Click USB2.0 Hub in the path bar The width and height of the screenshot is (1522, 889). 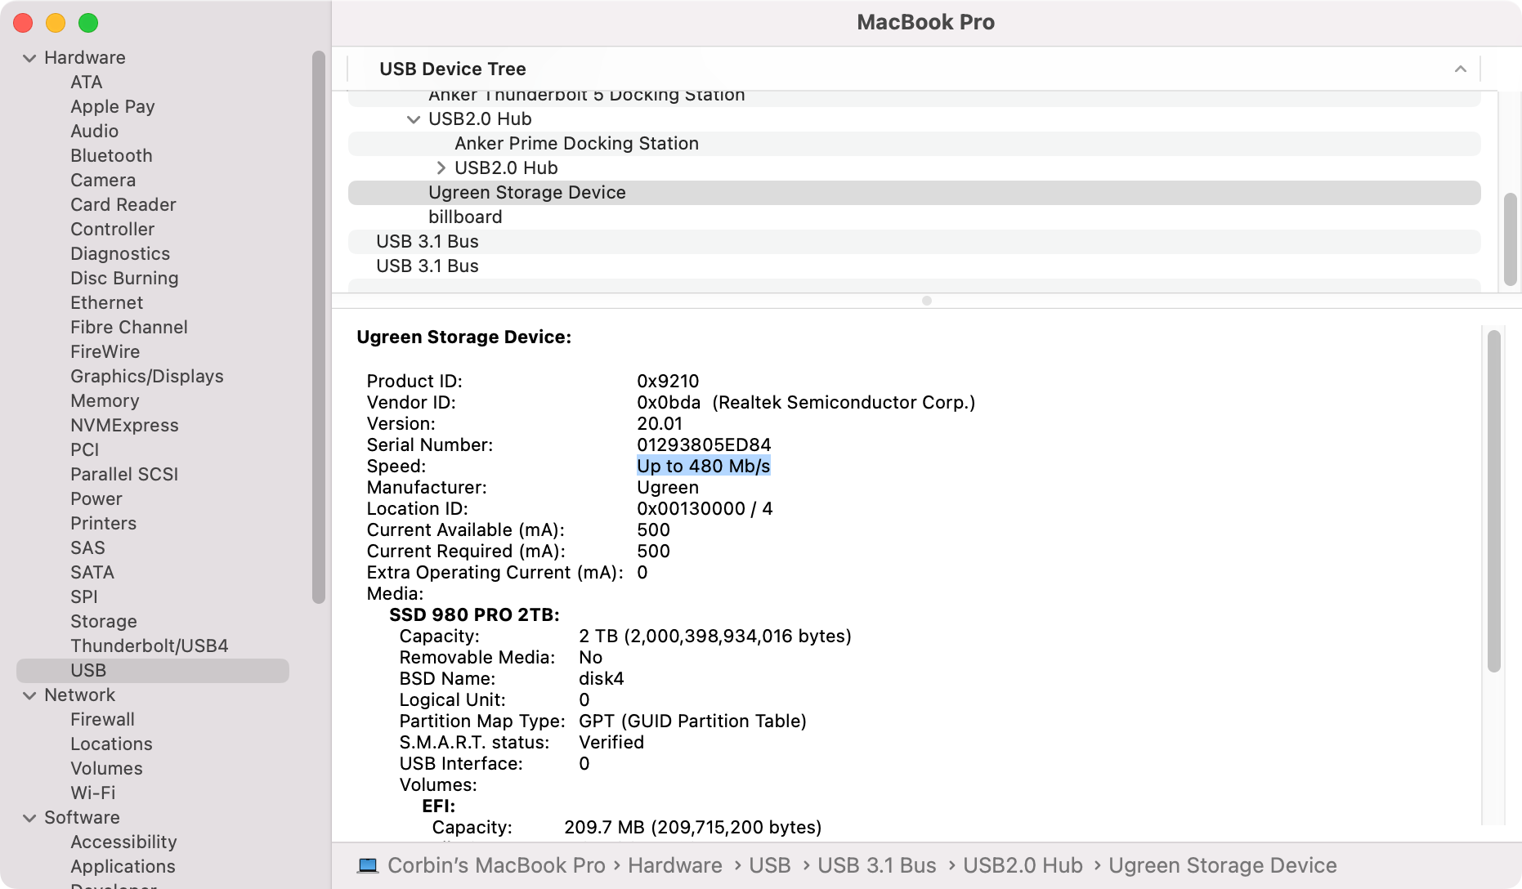tap(1023, 866)
